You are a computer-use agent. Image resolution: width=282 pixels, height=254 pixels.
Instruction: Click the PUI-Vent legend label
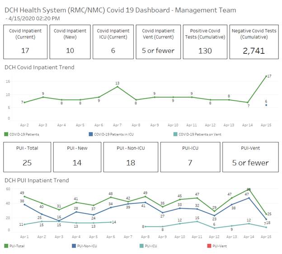coord(220,246)
